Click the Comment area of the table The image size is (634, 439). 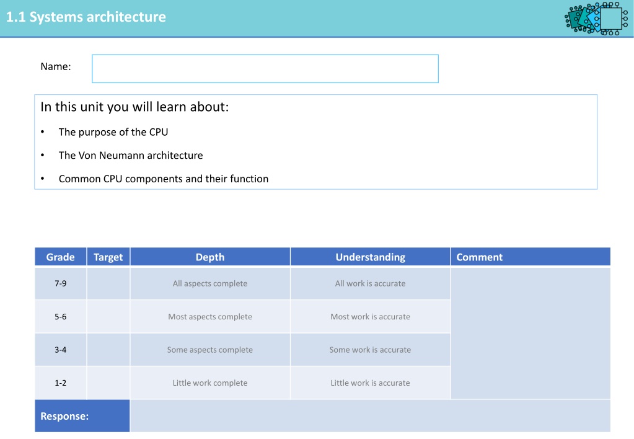tap(531, 333)
